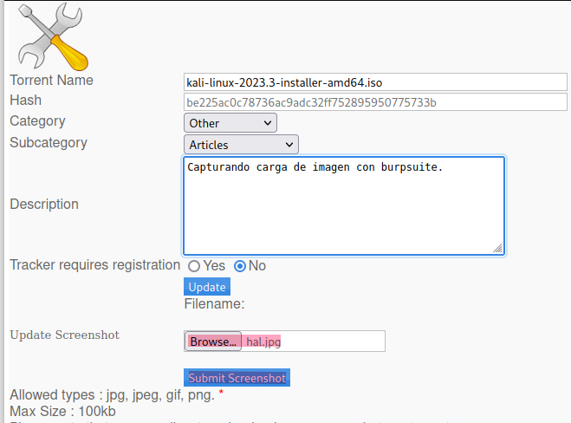The image size is (571, 423).
Task: Click the Update Screenshot heading text
Action: click(64, 335)
